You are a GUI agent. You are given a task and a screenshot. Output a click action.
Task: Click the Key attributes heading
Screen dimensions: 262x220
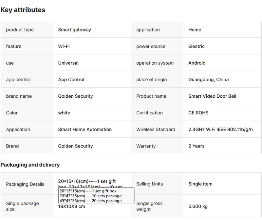[23, 10]
